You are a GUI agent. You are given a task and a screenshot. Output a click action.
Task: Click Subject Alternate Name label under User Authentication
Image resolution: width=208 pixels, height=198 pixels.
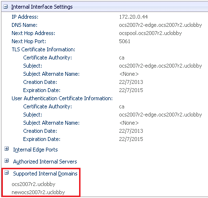click(x=51, y=123)
